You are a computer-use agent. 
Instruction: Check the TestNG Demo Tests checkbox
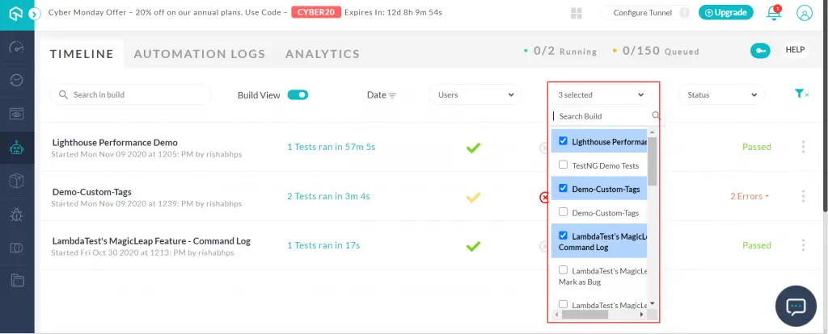point(563,165)
